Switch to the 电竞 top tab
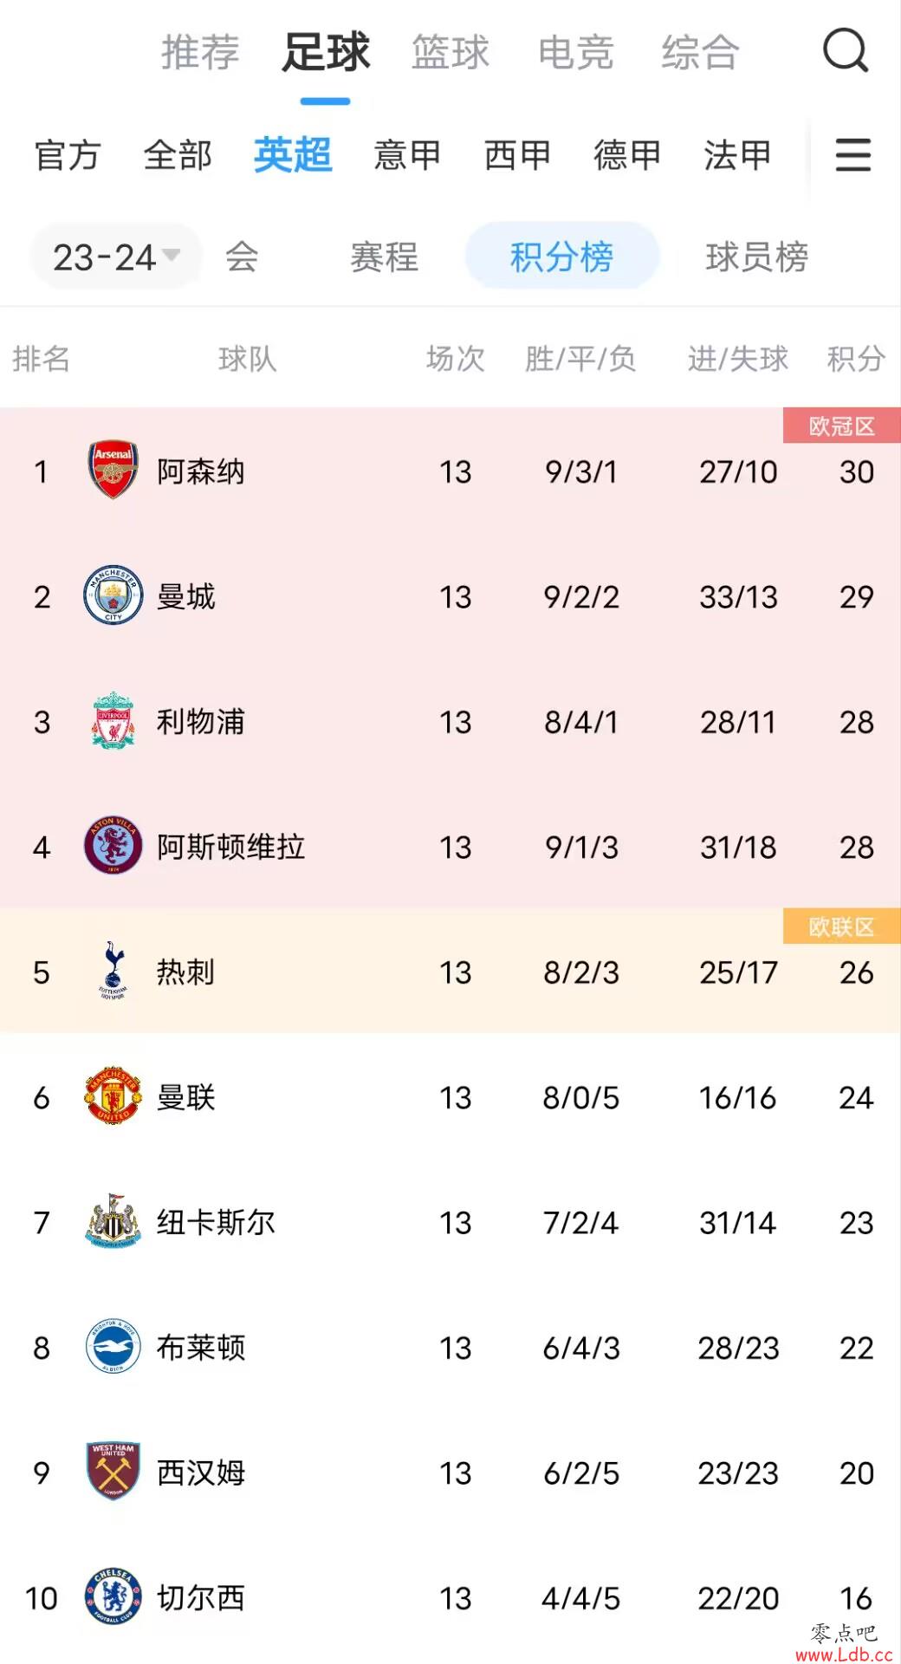Screen dimensions: 901x1664 (576, 52)
